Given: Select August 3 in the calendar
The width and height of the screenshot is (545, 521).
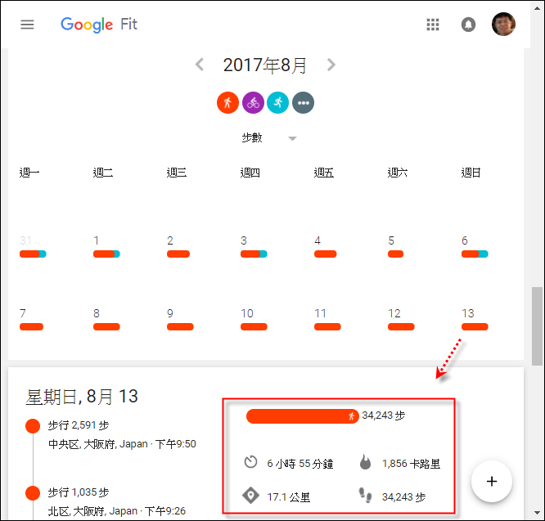Looking at the screenshot, I should pos(244,240).
